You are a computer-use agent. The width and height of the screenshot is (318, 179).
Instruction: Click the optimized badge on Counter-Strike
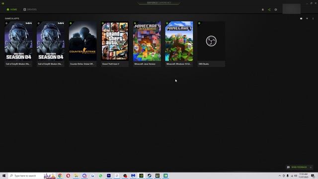pyautogui.click(x=71, y=23)
